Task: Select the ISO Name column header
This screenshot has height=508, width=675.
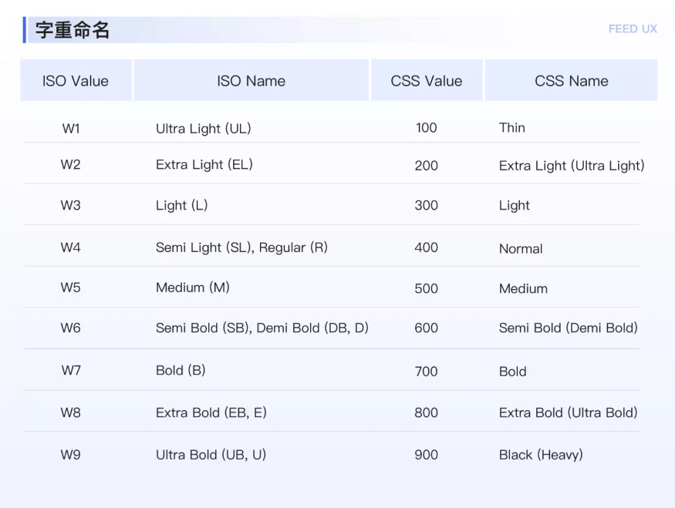Action: (x=251, y=81)
